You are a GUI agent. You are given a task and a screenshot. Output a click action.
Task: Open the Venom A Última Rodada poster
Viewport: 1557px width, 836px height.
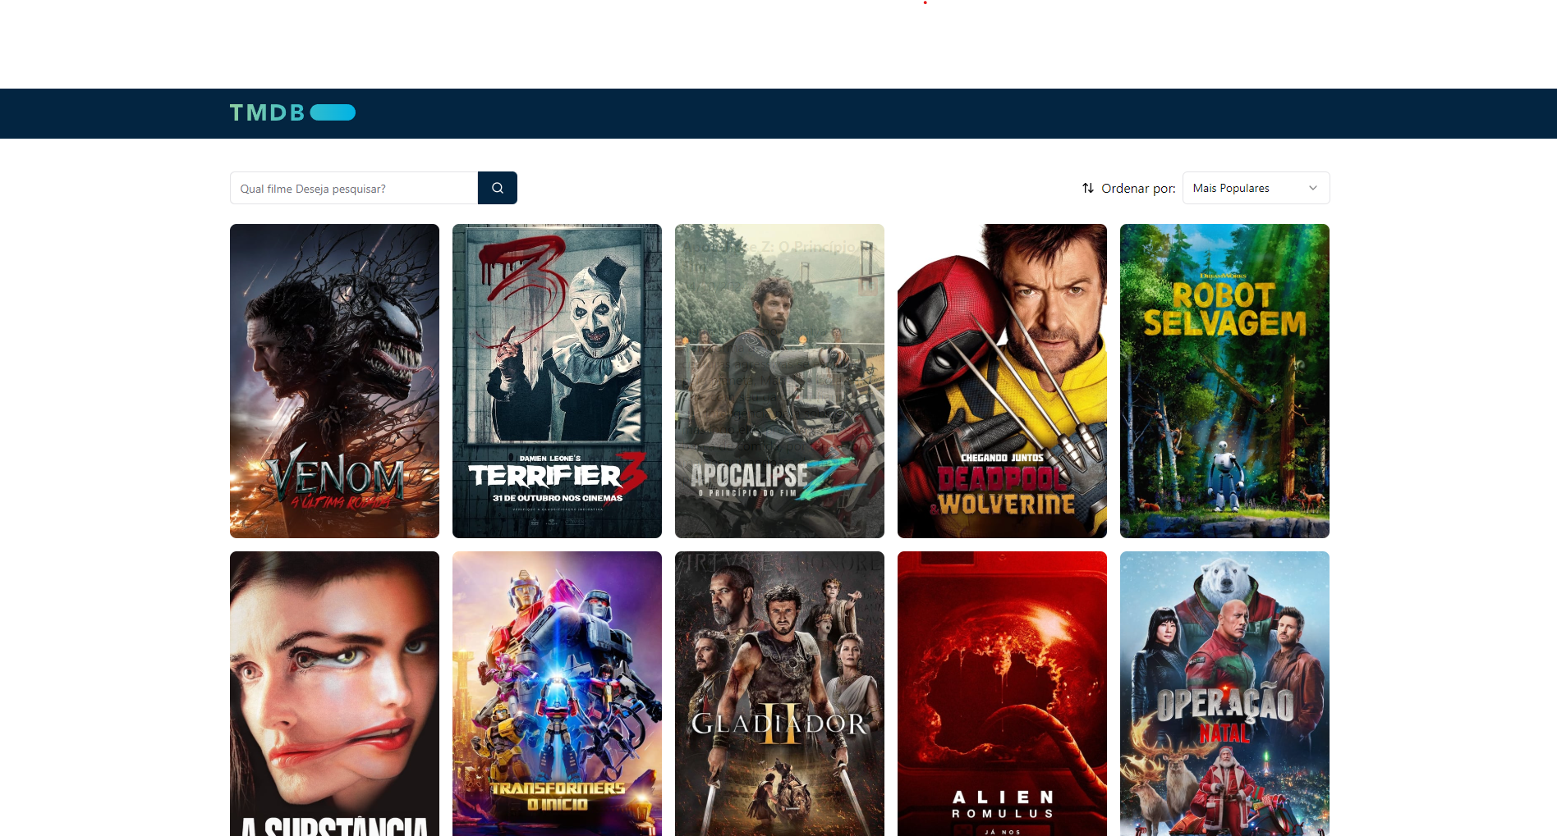click(334, 381)
